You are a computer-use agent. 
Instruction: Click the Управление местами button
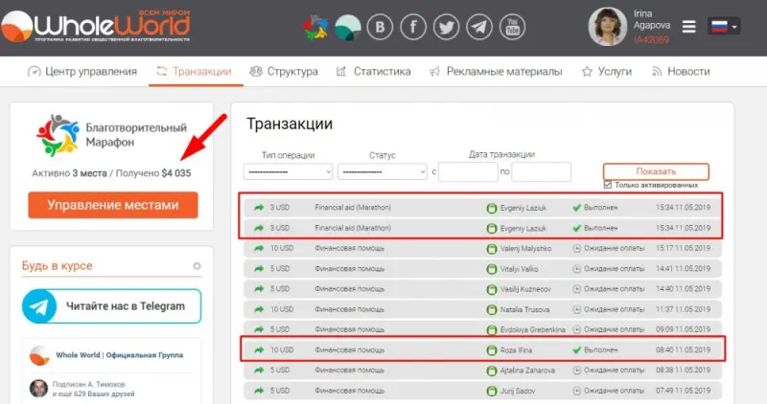tap(113, 205)
